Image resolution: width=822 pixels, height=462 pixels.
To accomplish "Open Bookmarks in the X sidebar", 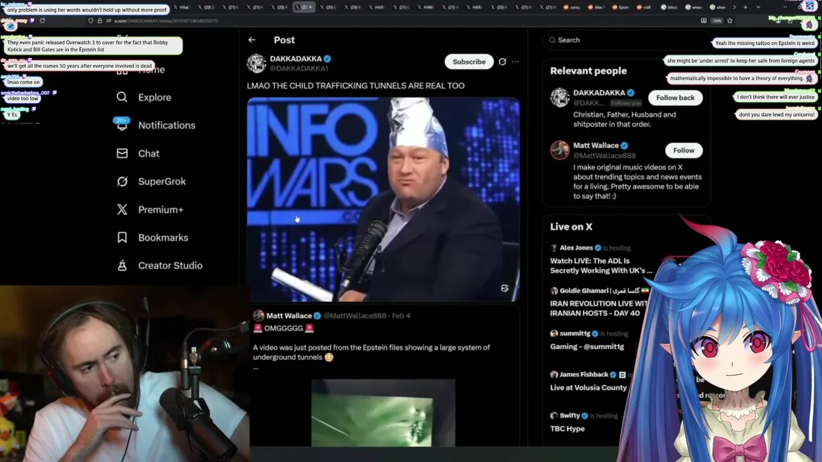I will (x=163, y=237).
